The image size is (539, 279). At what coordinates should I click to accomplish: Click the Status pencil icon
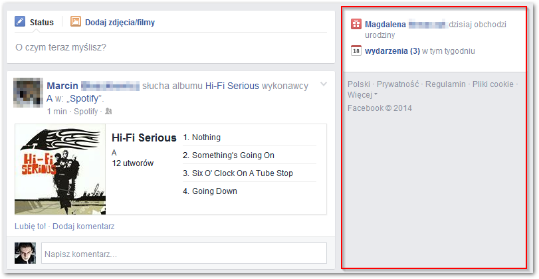pos(20,22)
